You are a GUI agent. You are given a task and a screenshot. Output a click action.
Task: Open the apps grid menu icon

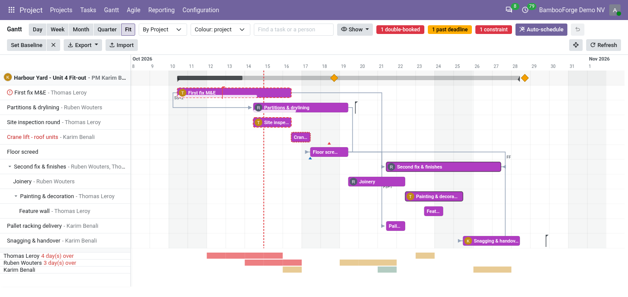[x=11, y=10]
